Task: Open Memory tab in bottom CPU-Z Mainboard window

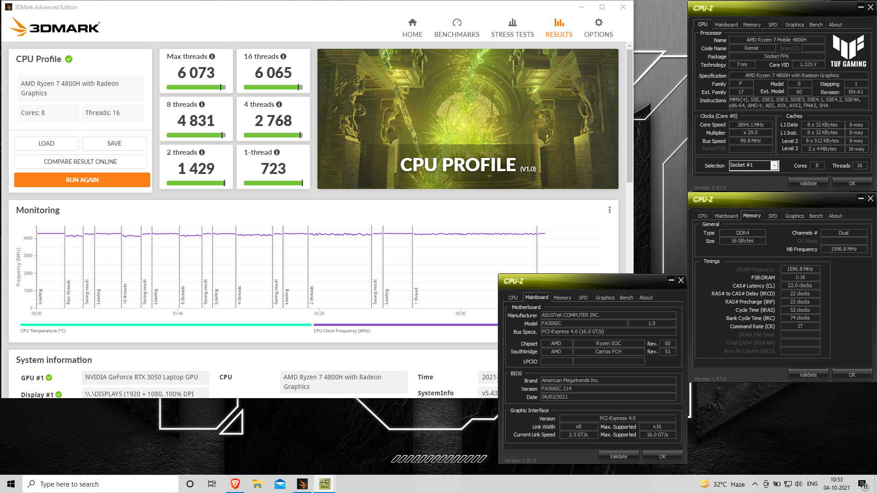Action: [562, 298]
